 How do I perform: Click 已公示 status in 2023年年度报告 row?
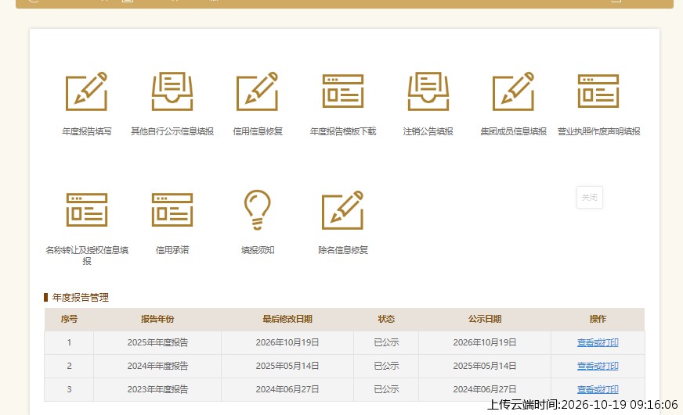click(x=386, y=389)
